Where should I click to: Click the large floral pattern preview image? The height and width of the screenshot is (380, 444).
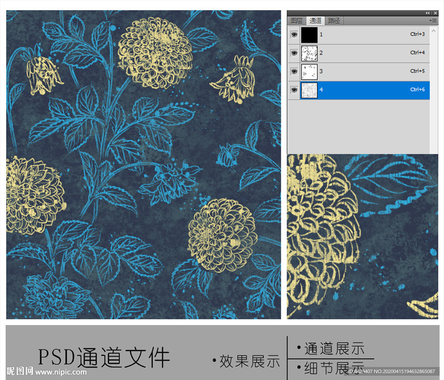coord(144,165)
